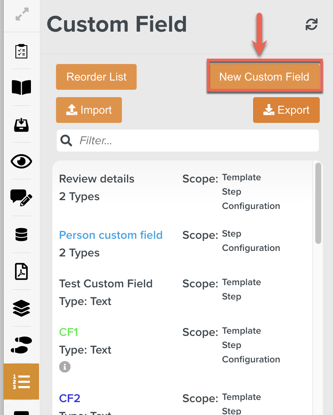Click the New Custom Field button
The image size is (333, 415).
264,77
